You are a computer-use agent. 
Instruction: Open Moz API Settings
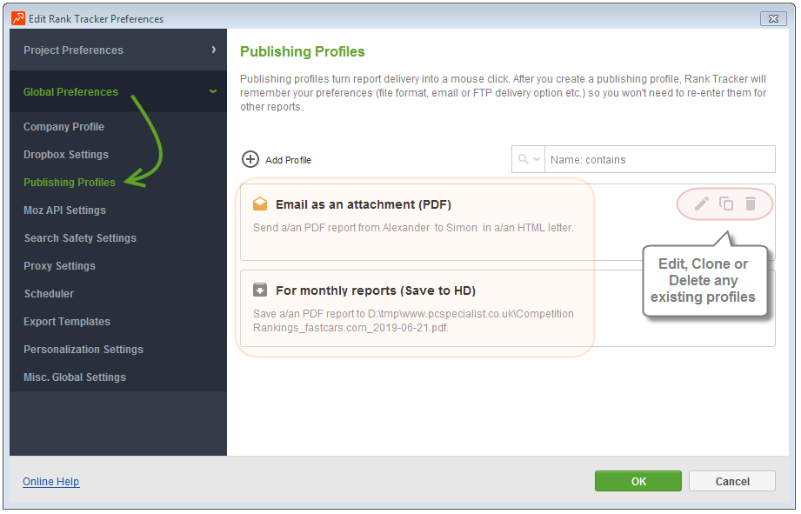tap(64, 210)
